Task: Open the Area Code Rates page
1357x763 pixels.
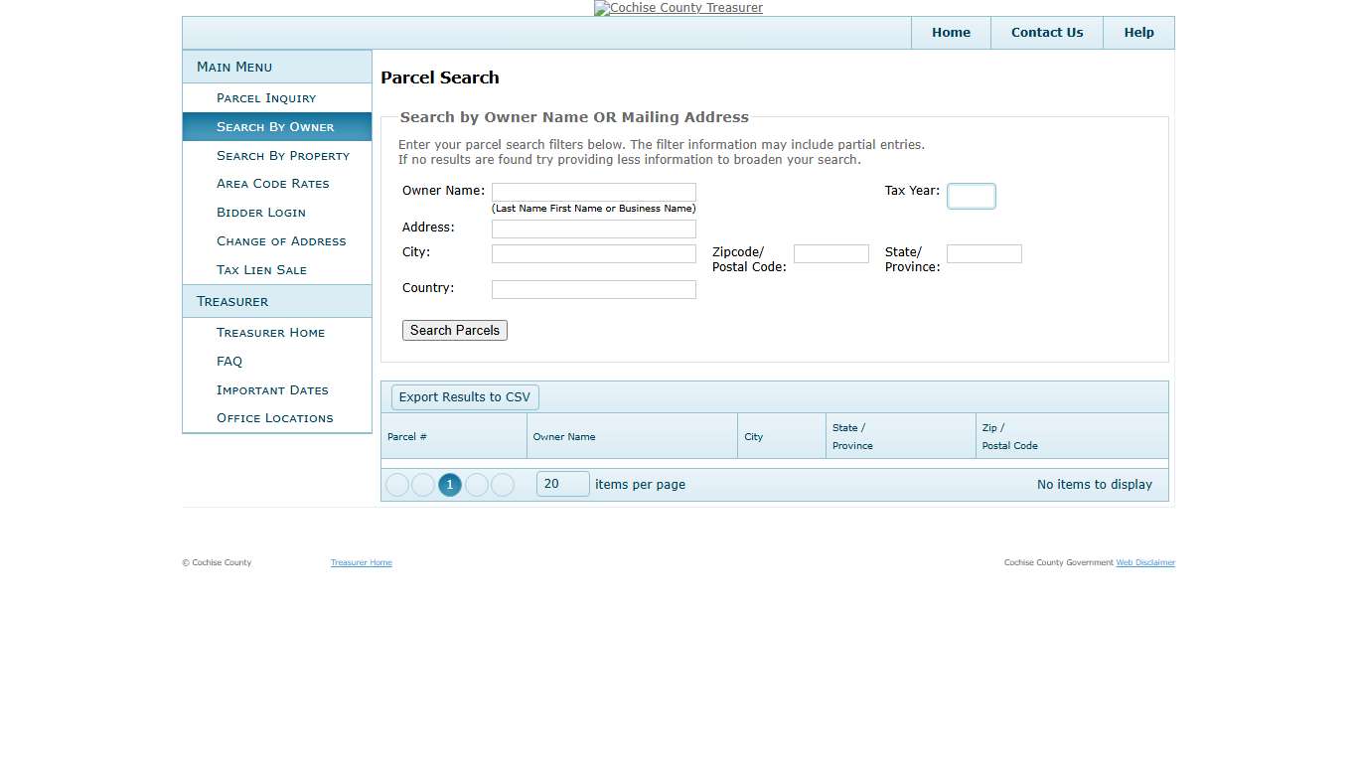Action: [x=272, y=183]
